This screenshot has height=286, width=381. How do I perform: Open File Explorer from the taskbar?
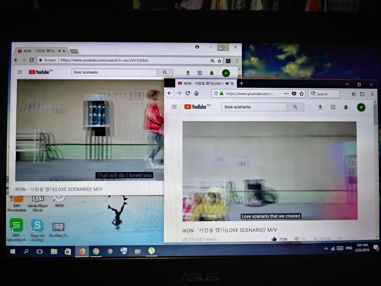54,251
